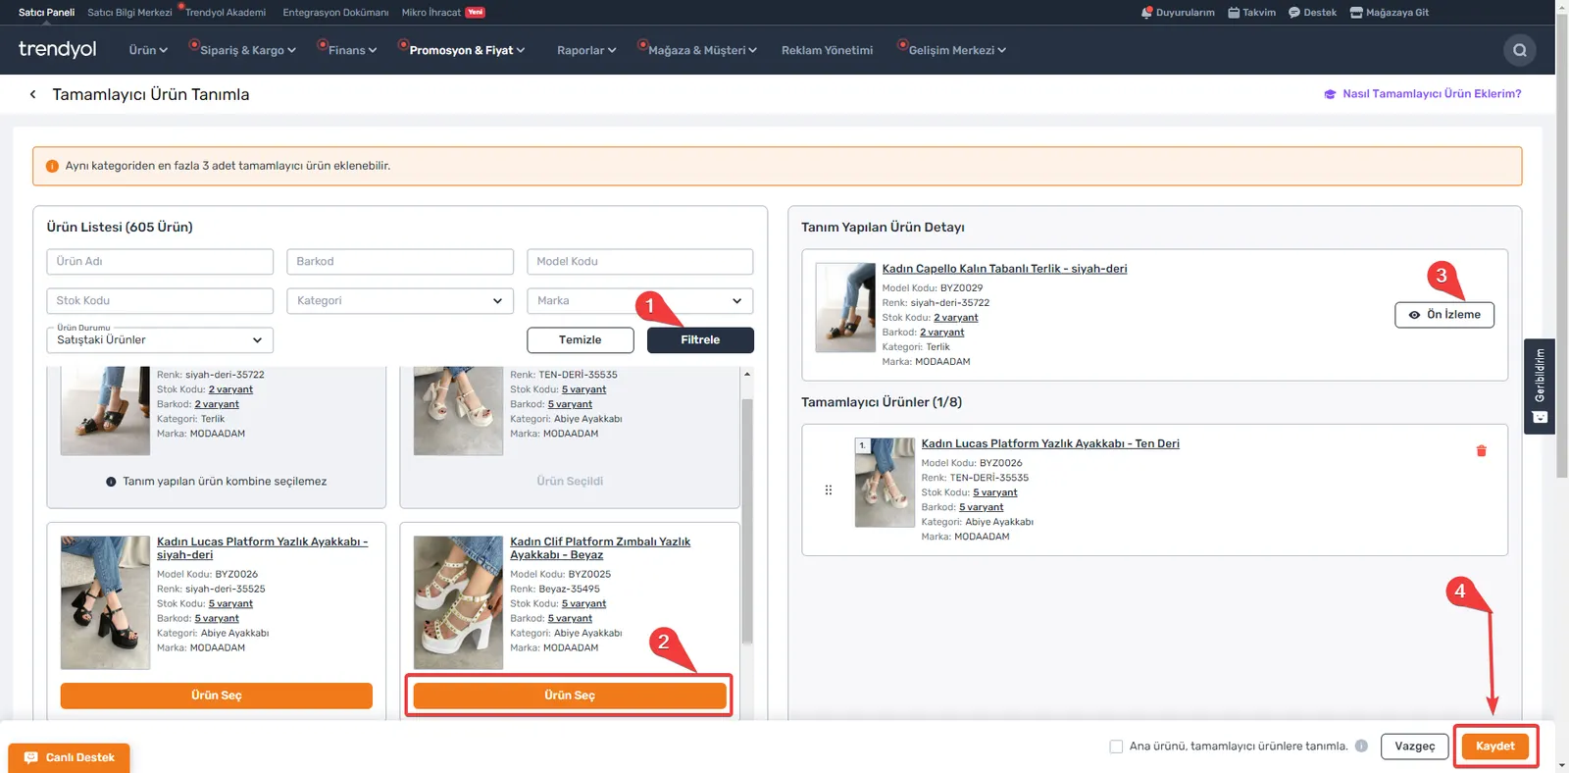Image resolution: width=1569 pixels, height=773 pixels.
Task: Click product list scrollbar thumb
Action: click(747, 521)
